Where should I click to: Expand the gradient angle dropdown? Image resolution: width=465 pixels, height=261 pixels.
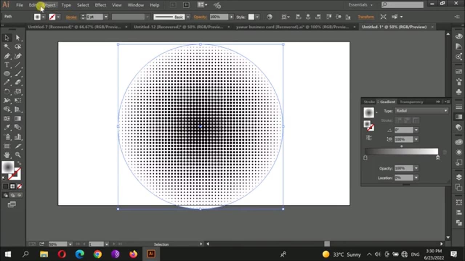tap(416, 130)
